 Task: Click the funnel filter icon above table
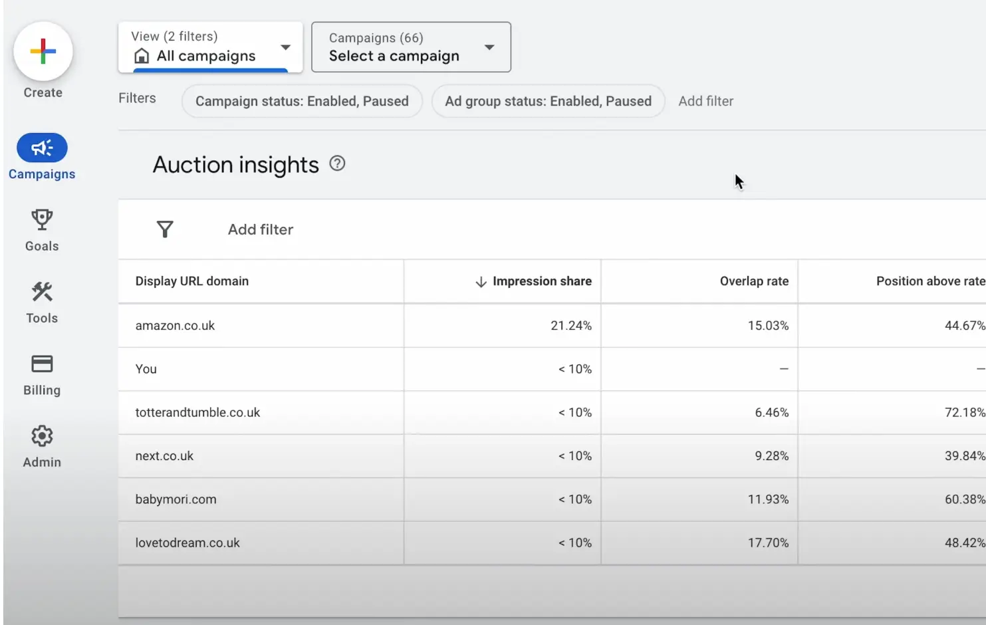tap(165, 229)
